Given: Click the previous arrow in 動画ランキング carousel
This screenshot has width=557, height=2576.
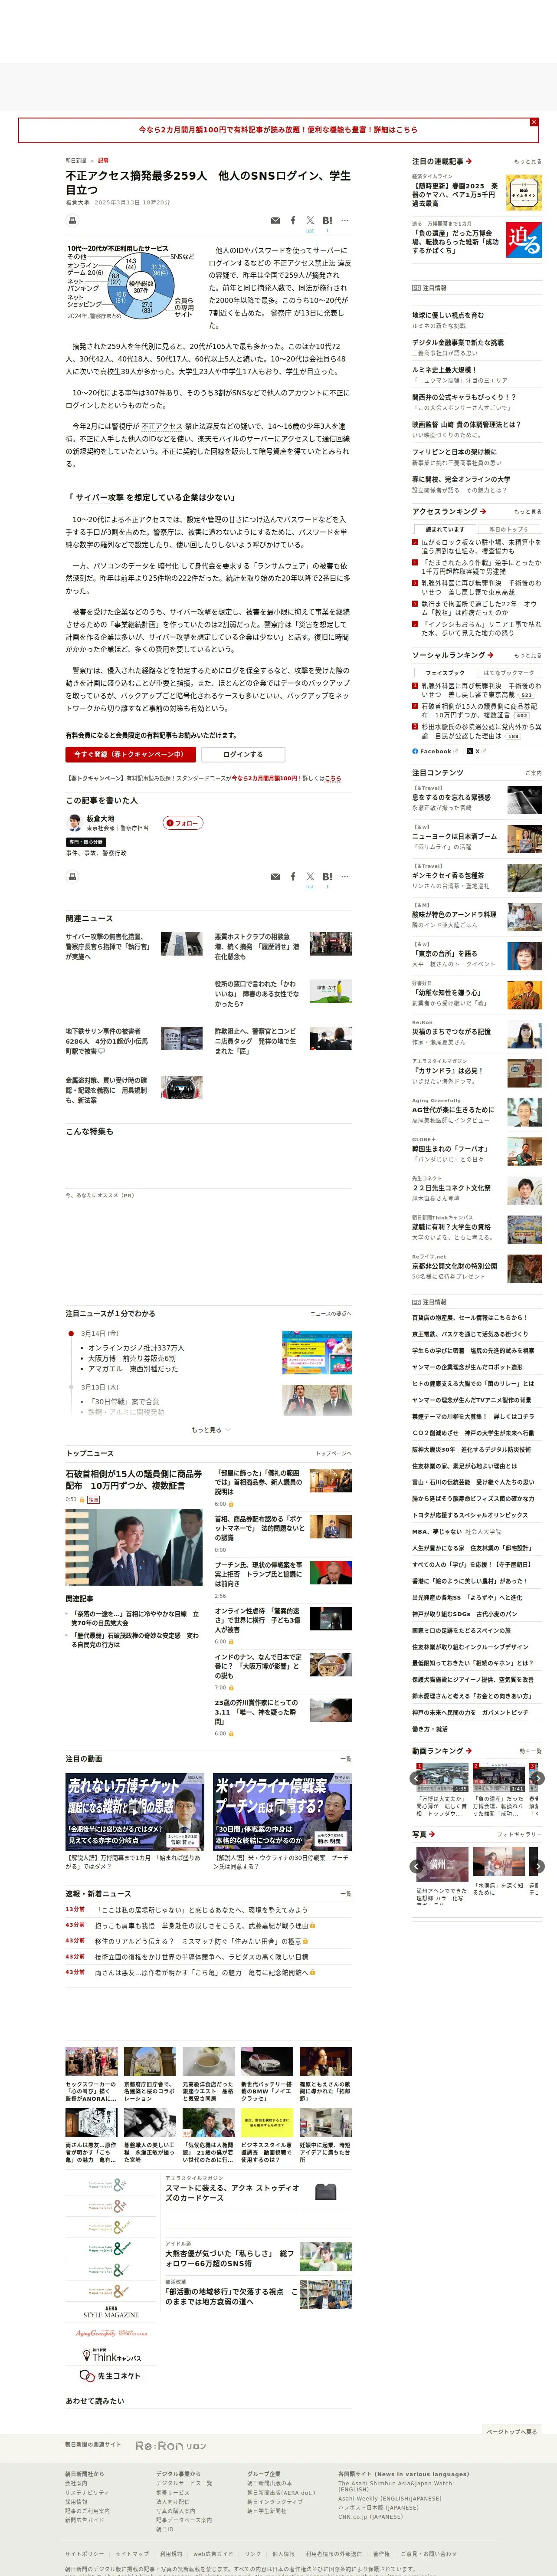Looking at the screenshot, I should pos(417,1779).
